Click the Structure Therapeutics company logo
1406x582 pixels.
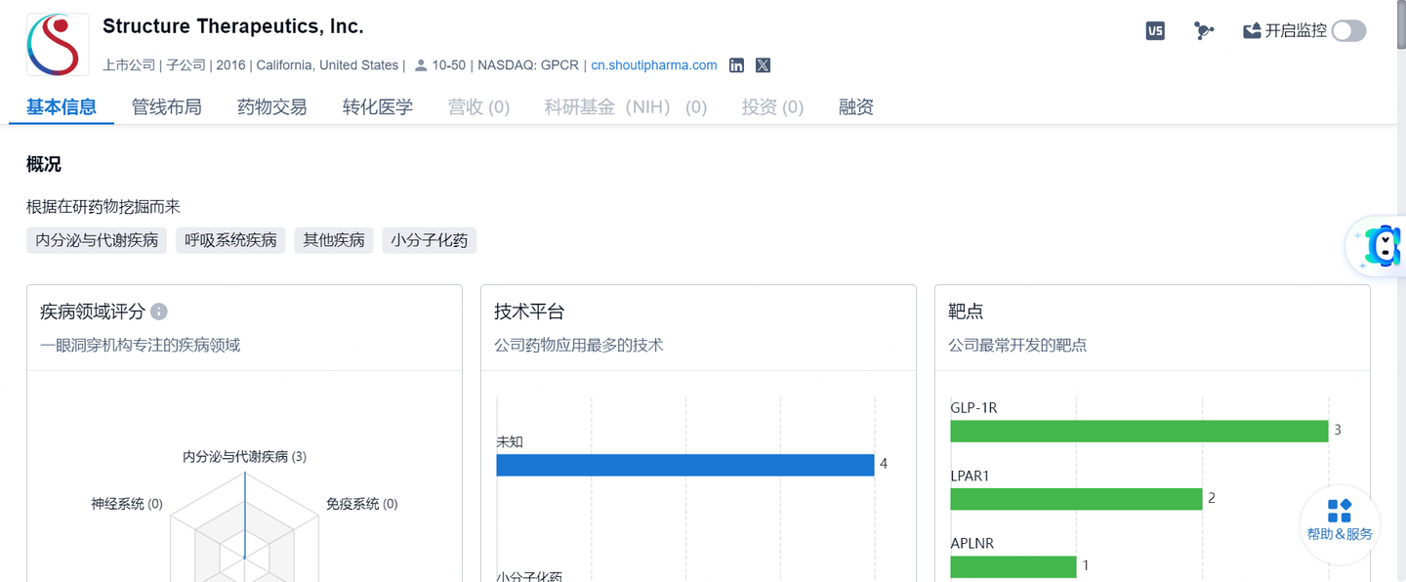tap(56, 44)
